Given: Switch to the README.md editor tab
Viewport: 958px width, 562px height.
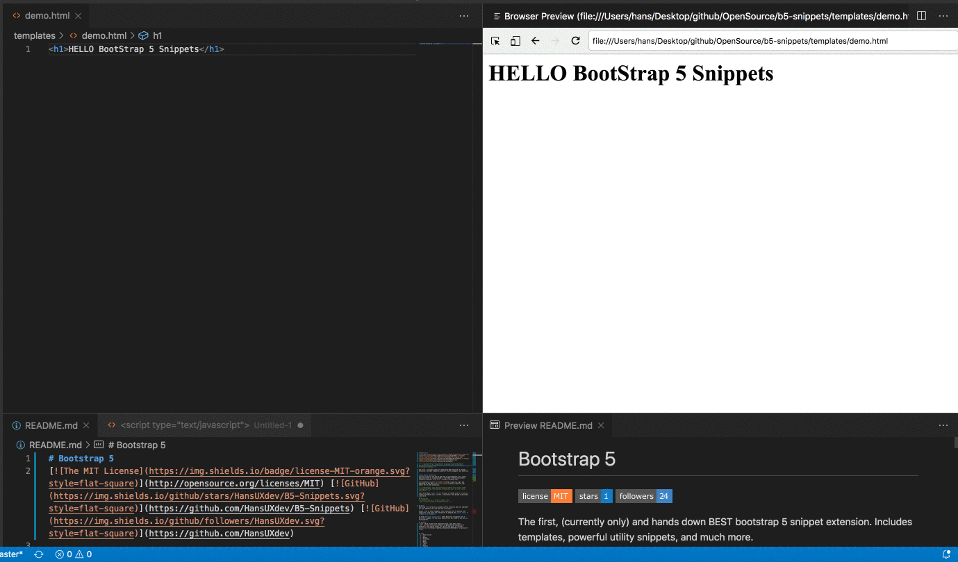Looking at the screenshot, I should pos(51,425).
